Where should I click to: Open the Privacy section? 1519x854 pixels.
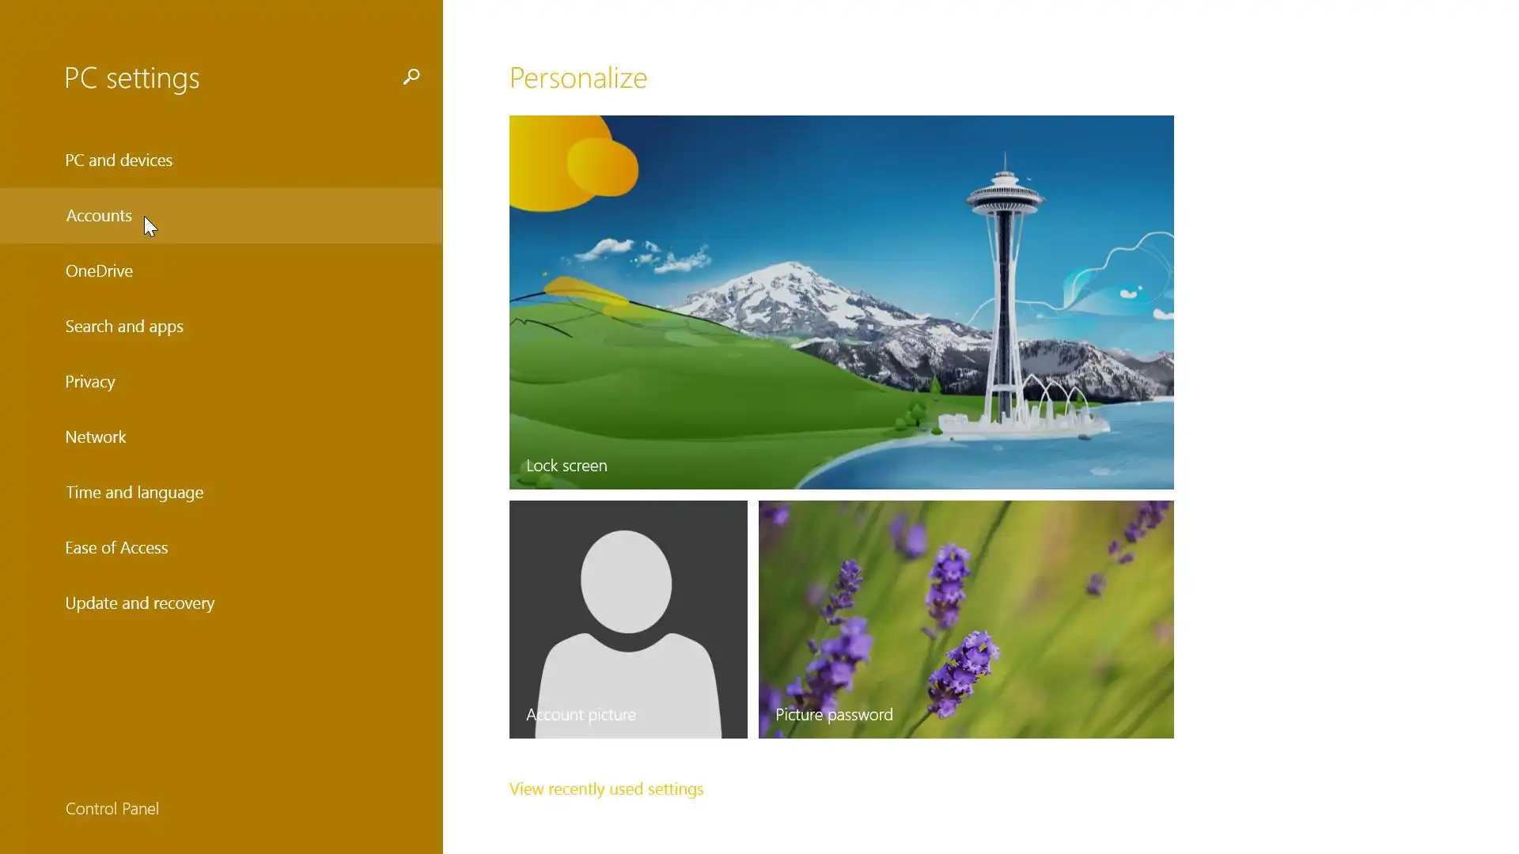click(90, 382)
